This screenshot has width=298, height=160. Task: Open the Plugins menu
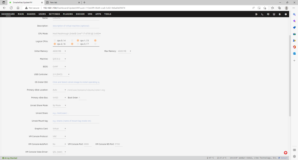point(68,14)
